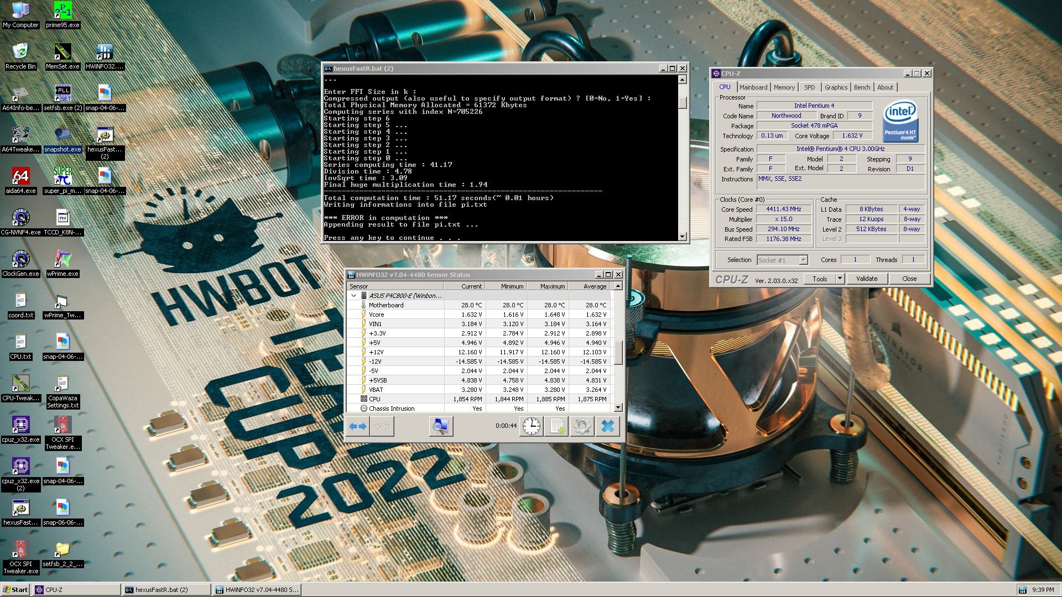Click Close button in CPU-Z
This screenshot has width=1062, height=597.
coord(909,279)
